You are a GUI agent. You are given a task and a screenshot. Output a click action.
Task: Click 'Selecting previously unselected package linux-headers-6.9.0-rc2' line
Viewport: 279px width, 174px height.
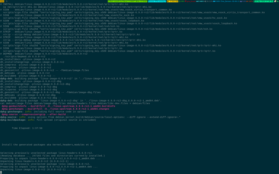point(47,153)
